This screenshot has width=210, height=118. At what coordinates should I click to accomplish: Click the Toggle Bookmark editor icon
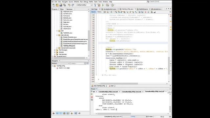[136, 12]
